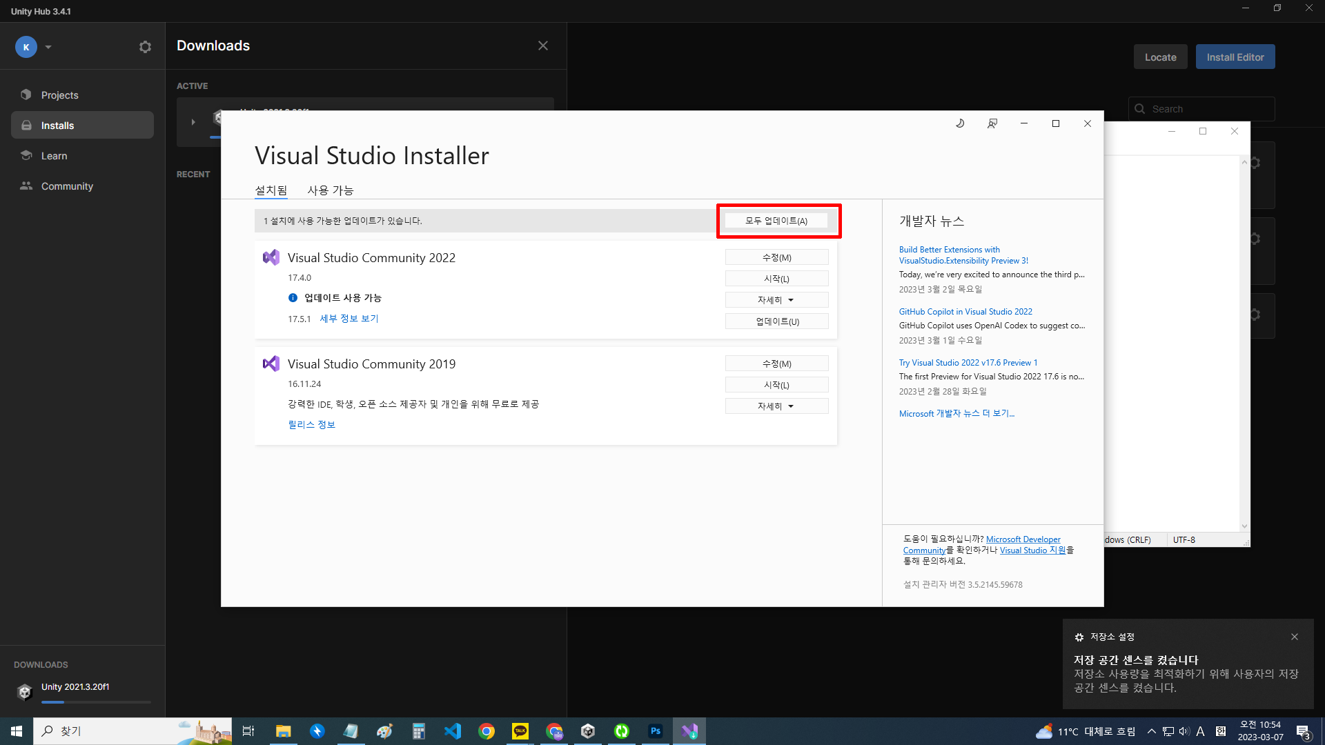The height and width of the screenshot is (745, 1325).
Task: Close the Downloads panel in Unity Hub
Action: pos(543,46)
